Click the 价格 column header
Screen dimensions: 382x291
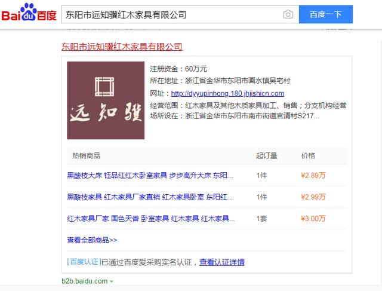pyautogui.click(x=308, y=155)
